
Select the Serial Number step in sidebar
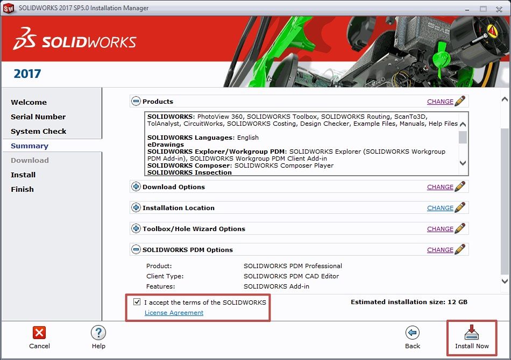point(38,117)
